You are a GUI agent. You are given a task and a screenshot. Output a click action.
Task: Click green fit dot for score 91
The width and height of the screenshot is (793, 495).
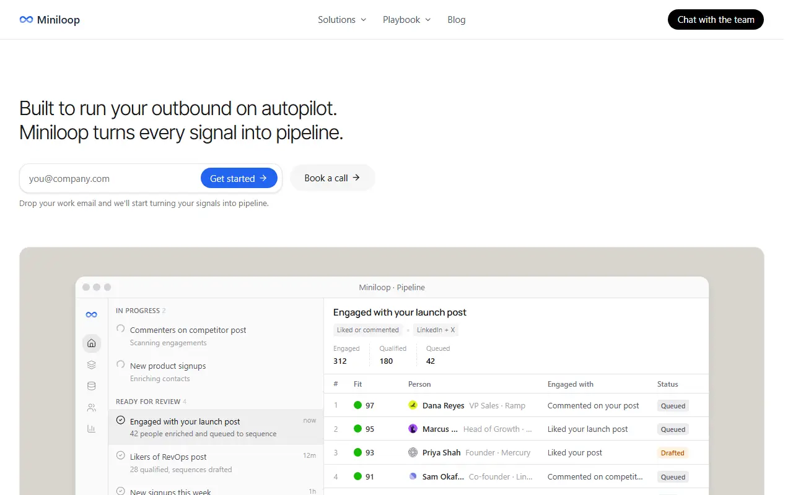click(357, 476)
